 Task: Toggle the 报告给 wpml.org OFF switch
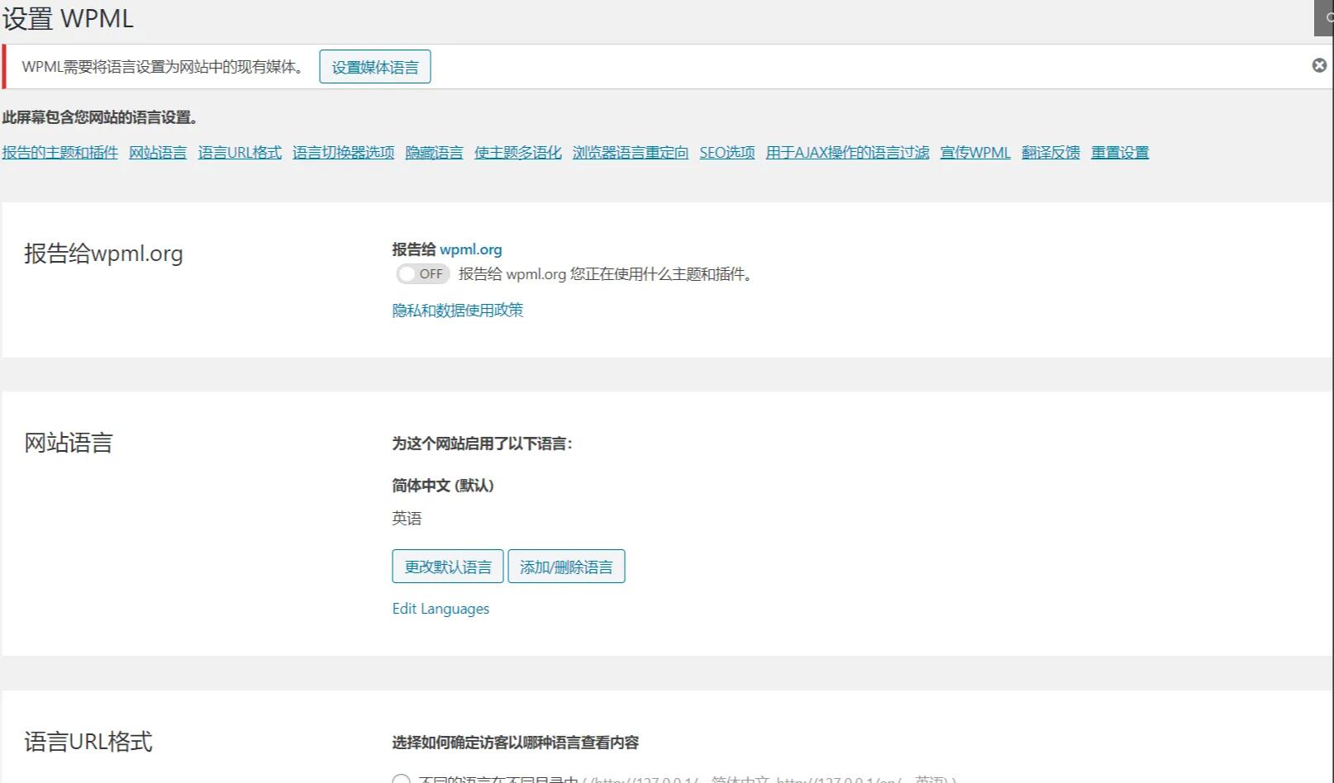click(422, 274)
